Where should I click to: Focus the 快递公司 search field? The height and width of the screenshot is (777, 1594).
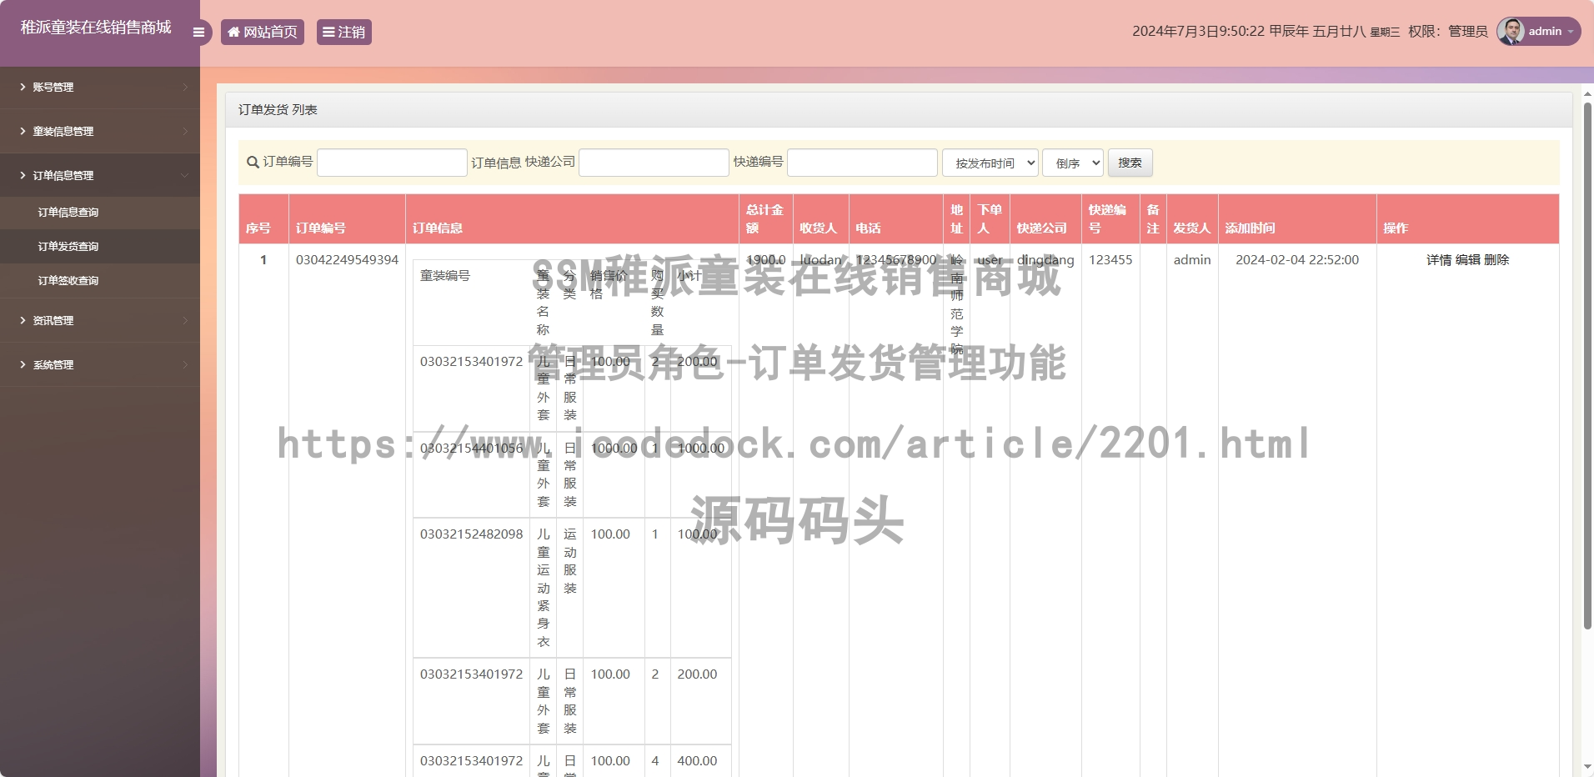654,163
